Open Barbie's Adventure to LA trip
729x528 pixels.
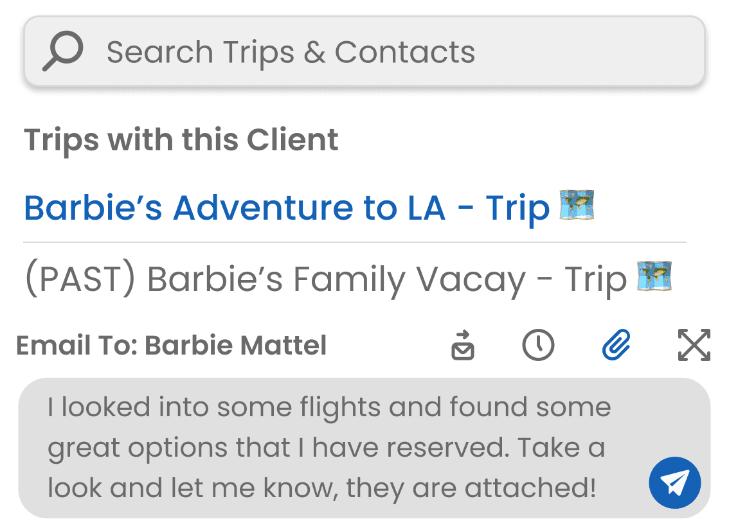point(286,207)
